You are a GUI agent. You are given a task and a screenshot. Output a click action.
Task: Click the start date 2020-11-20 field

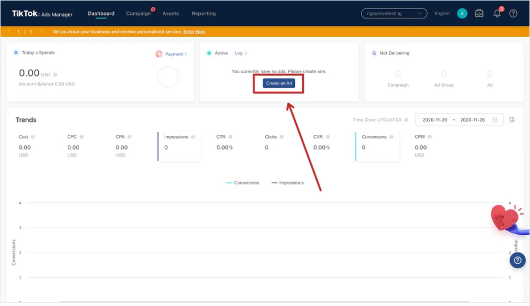pos(434,120)
